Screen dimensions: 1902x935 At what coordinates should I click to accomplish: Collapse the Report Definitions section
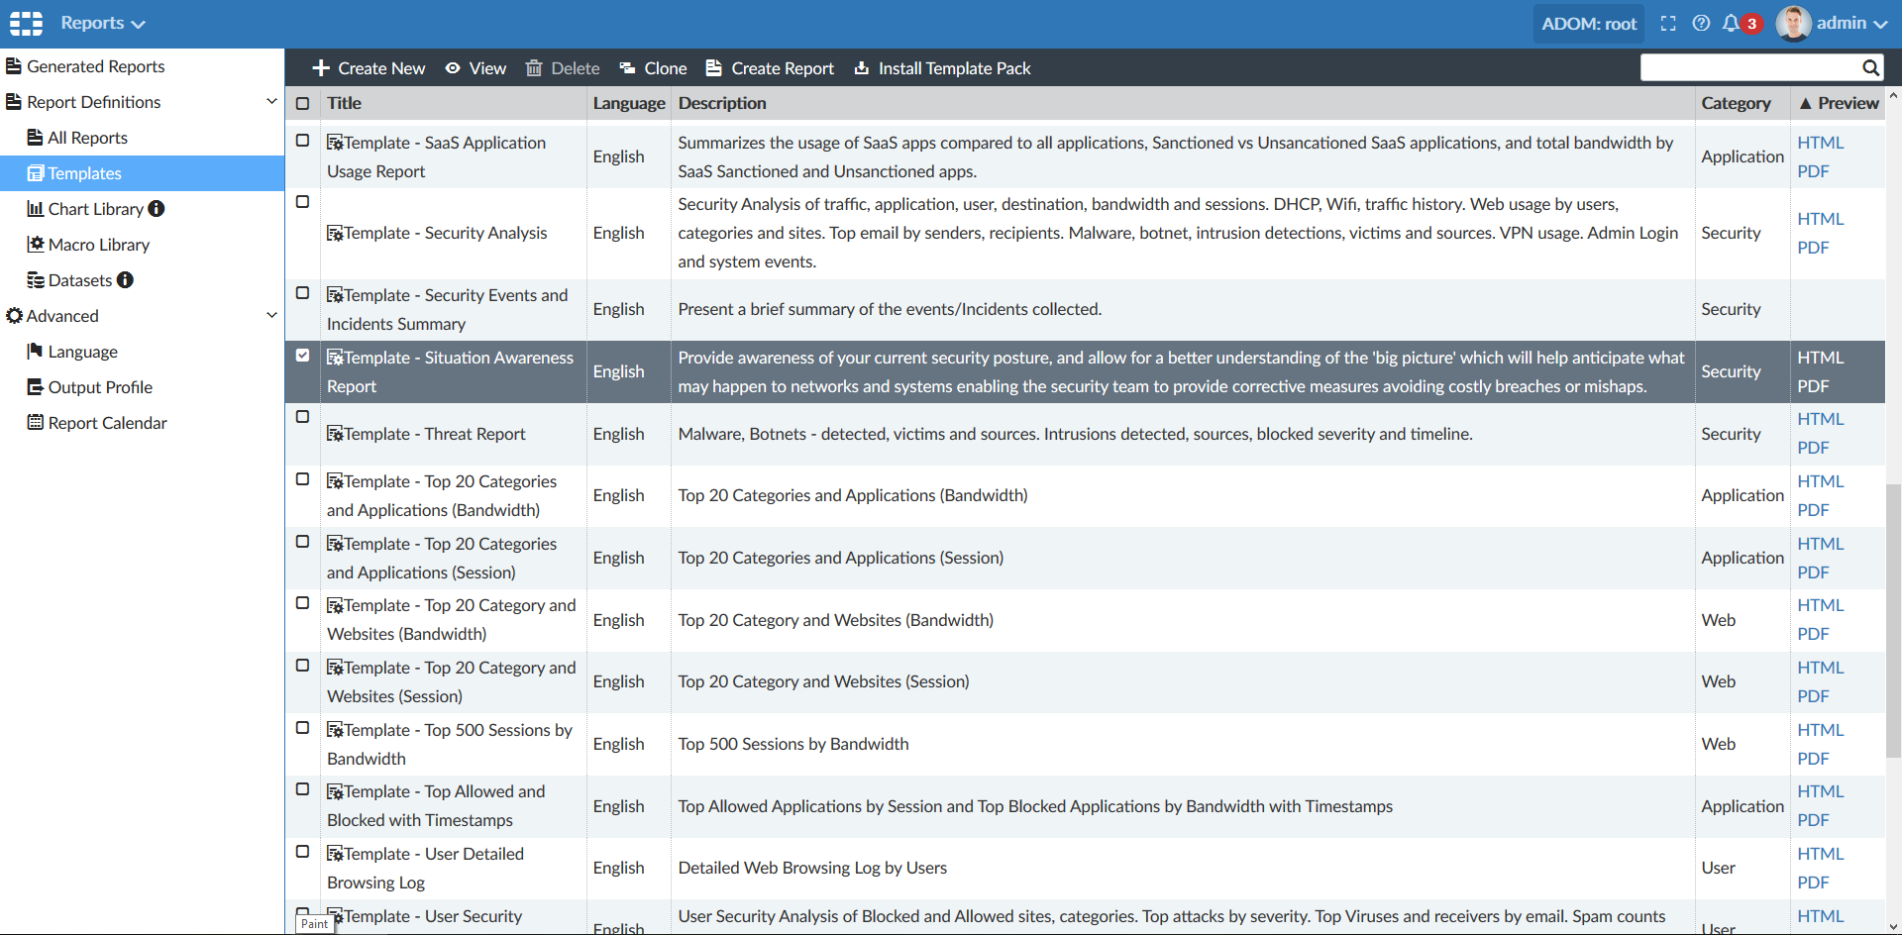[x=271, y=100]
